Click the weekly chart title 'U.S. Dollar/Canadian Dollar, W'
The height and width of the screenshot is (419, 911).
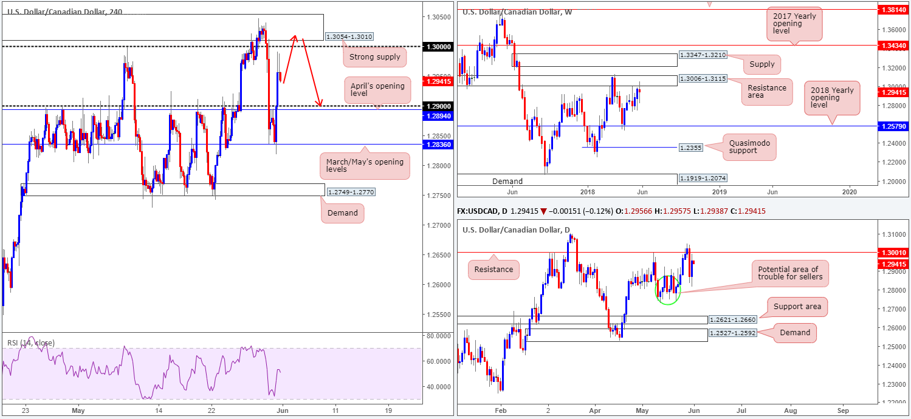click(x=517, y=12)
